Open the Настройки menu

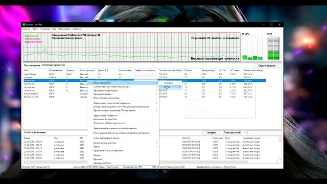coord(45,29)
